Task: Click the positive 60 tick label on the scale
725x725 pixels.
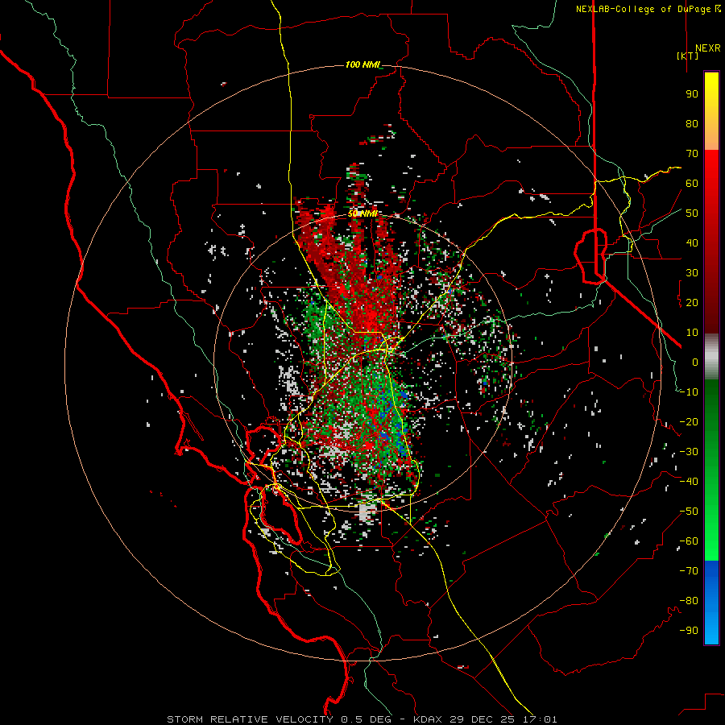Action: click(x=692, y=184)
